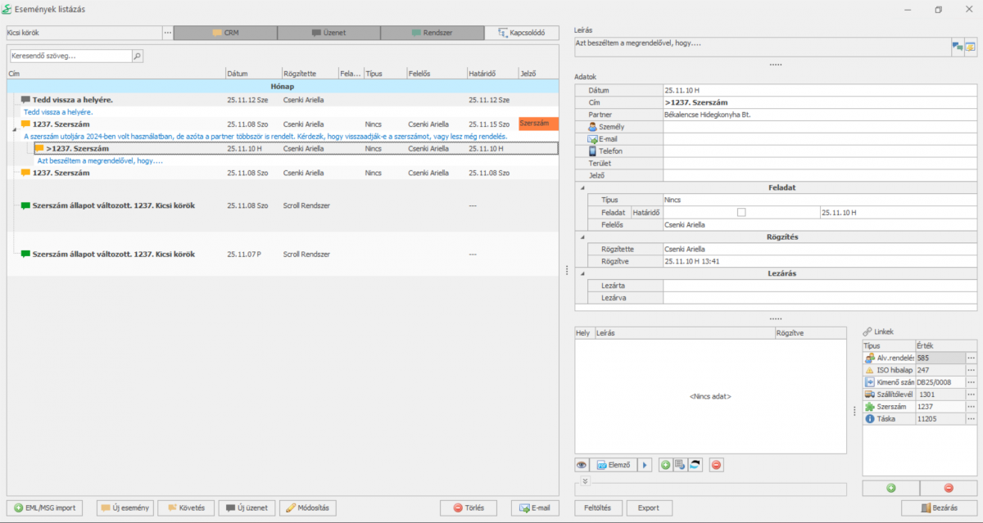Screen dimensions: 983x523
Task: Collapse the Feladat section
Action: pyautogui.click(x=582, y=187)
